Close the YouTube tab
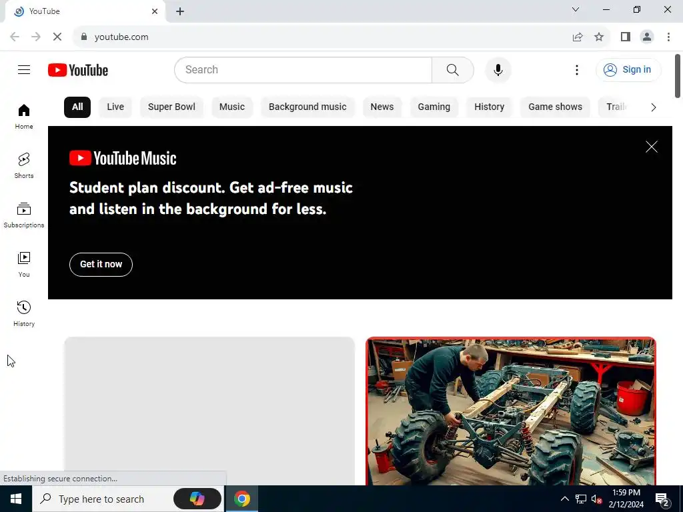This screenshot has height=512, width=683. click(x=155, y=11)
